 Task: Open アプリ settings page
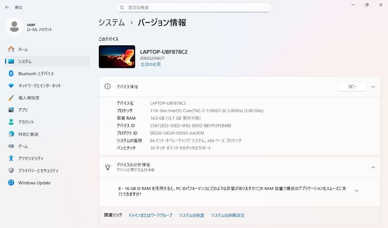(x=47, y=110)
